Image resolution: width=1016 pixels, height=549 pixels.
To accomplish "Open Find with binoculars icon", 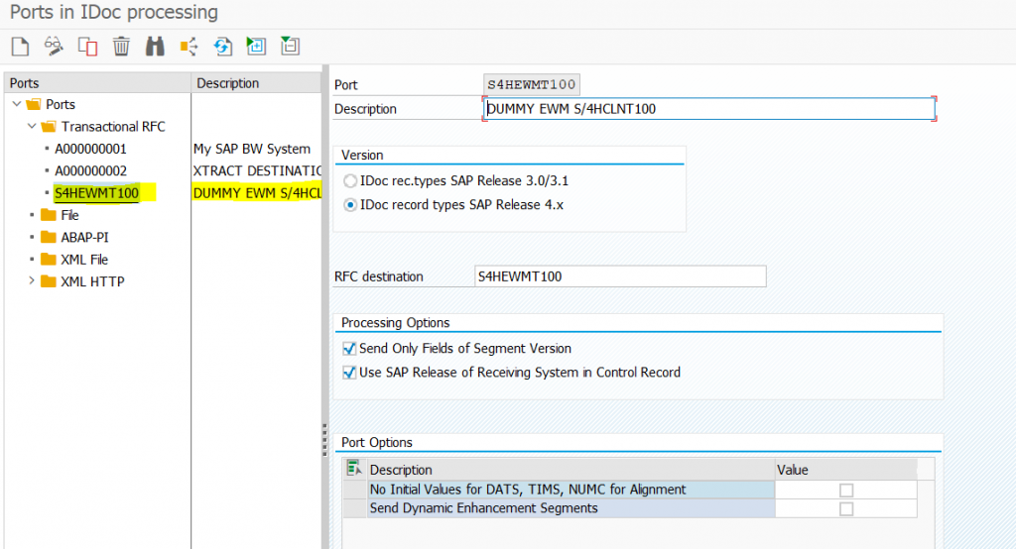I will 155,47.
